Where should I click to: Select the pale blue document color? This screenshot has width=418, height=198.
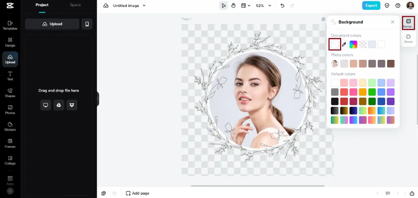coord(372,45)
